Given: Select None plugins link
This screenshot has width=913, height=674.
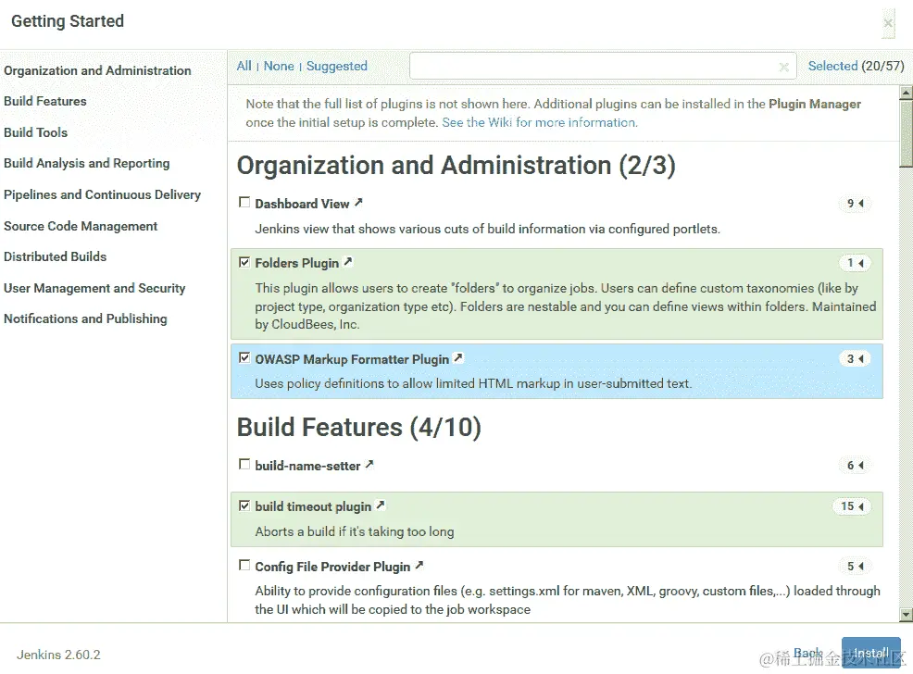Looking at the screenshot, I should [x=279, y=66].
